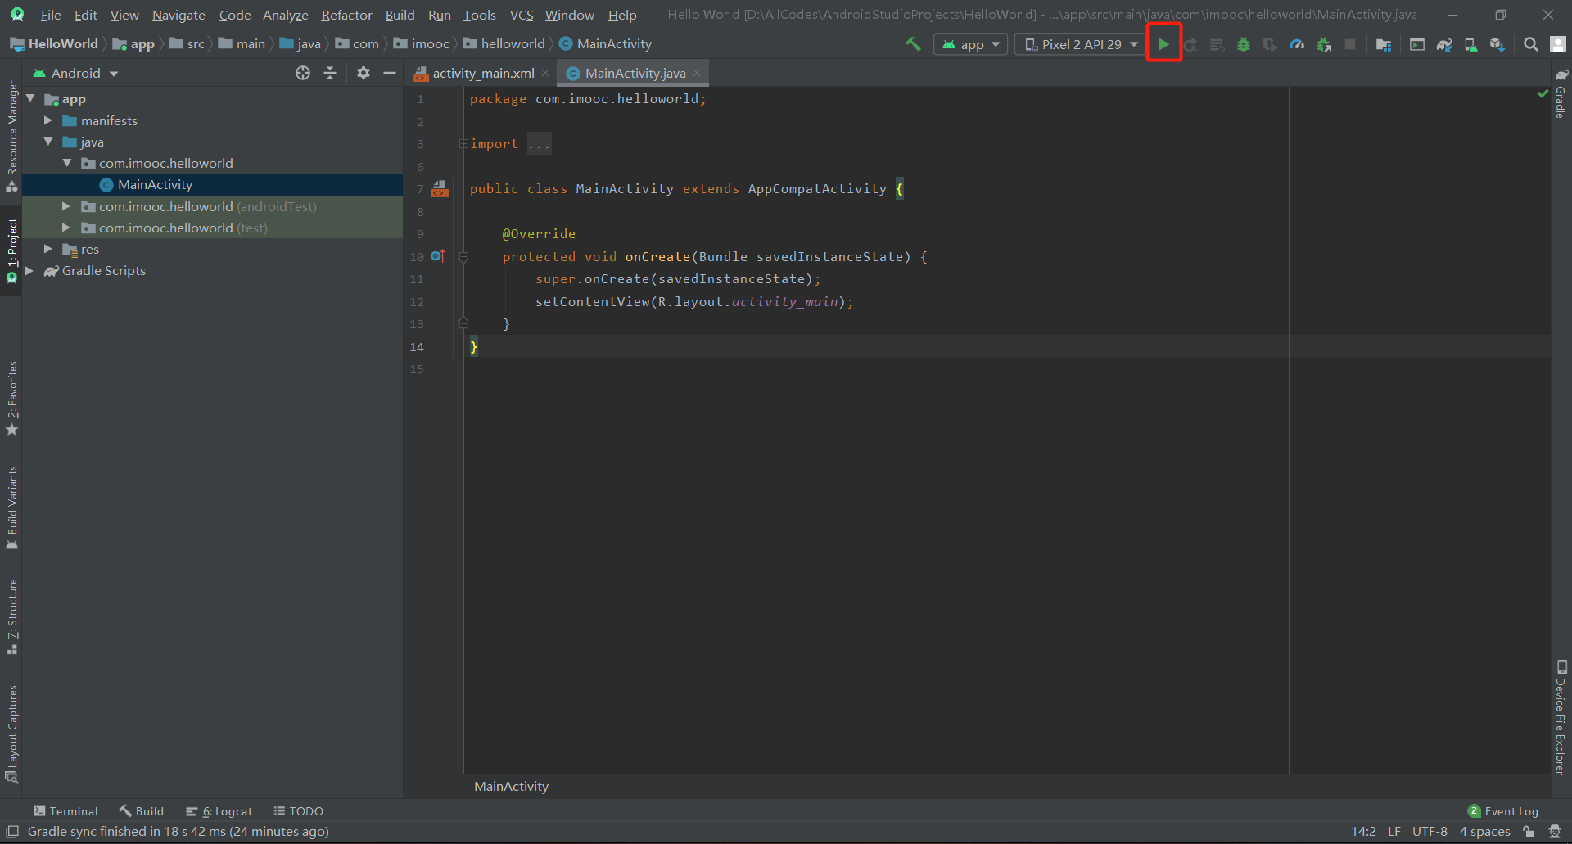Open the AVD Manager icon
The width and height of the screenshot is (1572, 844).
coord(1470,44)
